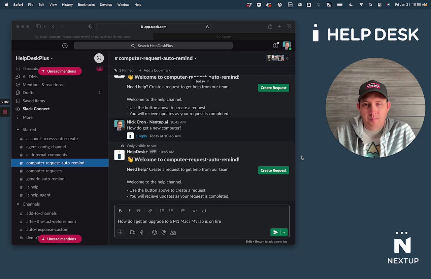
Task: Insert a link in the composer
Action: click(151, 211)
